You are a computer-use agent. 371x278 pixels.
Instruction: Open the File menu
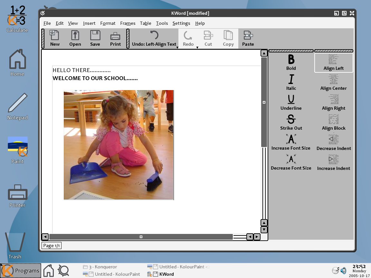[47, 23]
